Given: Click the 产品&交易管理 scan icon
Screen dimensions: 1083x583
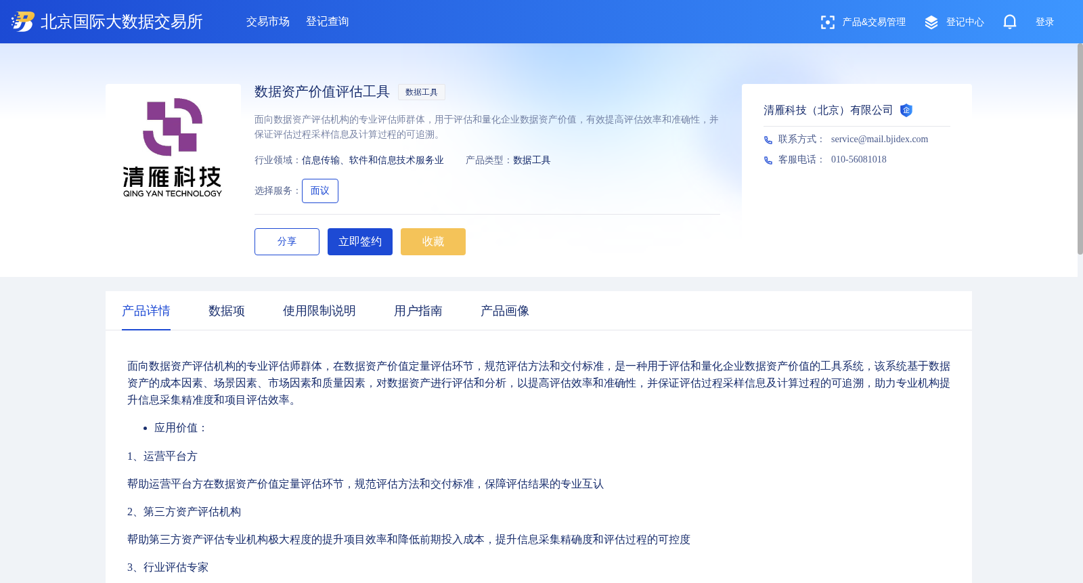Looking at the screenshot, I should 828,22.
